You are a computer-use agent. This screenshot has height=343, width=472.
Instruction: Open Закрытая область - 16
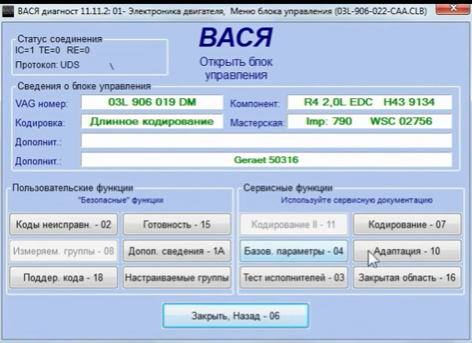[406, 277]
